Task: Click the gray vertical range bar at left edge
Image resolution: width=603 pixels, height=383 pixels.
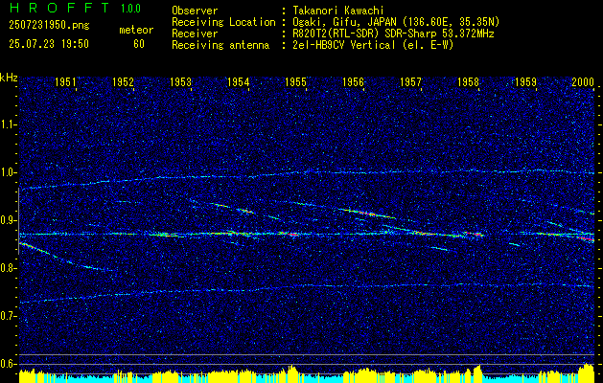Action: pos(18,221)
